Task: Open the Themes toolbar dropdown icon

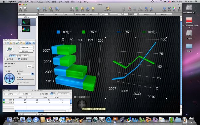Action: (x=51, y=8)
